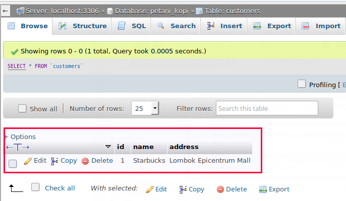Switch to the Structure tab
Screen dimensions: 346x201
coord(83,26)
